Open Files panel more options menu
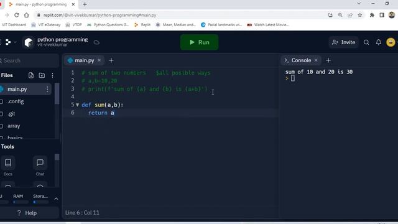Screen dimensions: 398x224 tap(52, 75)
